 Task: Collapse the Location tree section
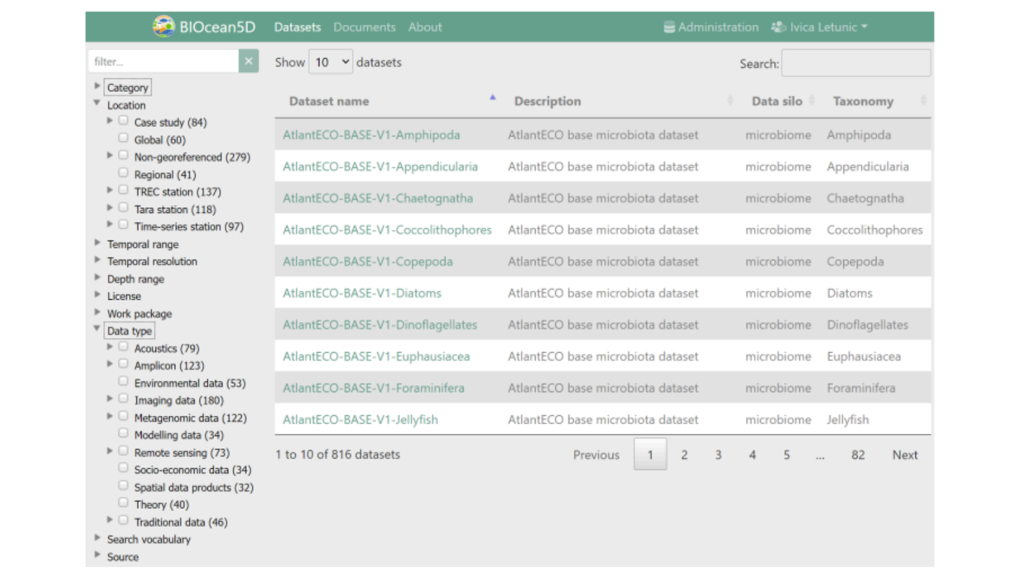tap(98, 103)
